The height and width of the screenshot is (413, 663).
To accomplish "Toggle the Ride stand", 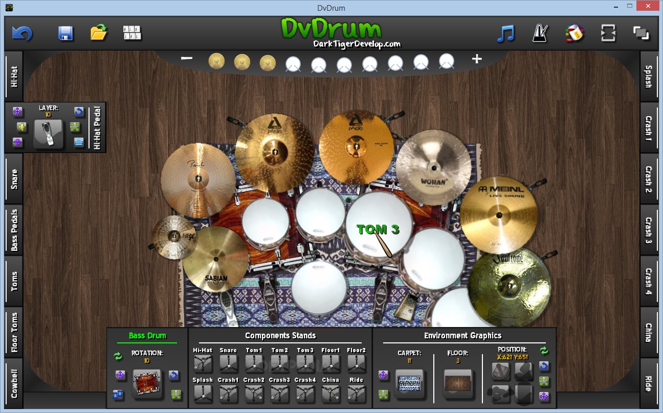I will click(x=357, y=394).
